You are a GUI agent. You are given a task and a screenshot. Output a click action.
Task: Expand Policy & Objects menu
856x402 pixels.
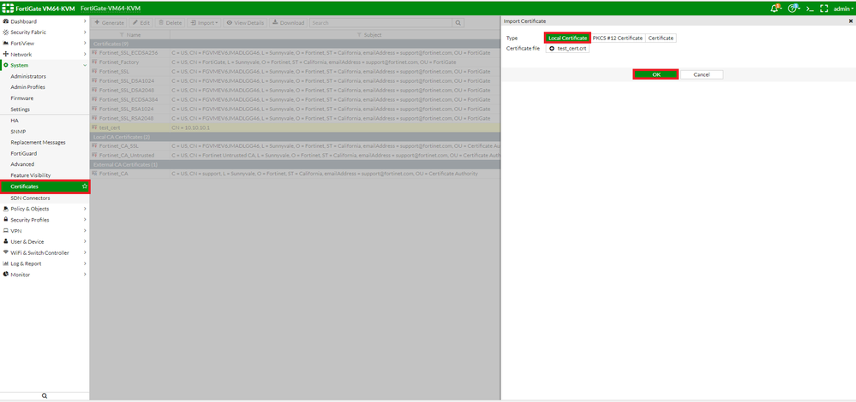pos(45,209)
